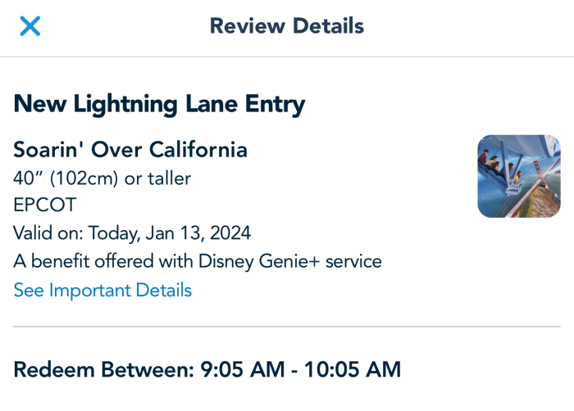Select the EPCOT park label
The width and height of the screenshot is (574, 411).
pyautogui.click(x=45, y=205)
